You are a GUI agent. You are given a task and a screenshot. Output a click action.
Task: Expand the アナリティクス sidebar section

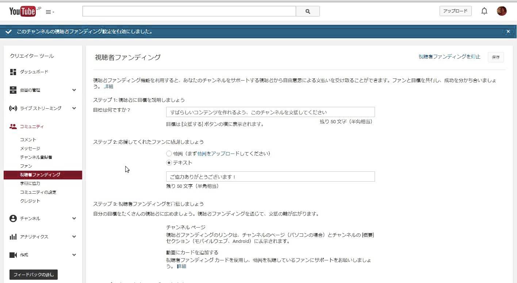coord(74,237)
